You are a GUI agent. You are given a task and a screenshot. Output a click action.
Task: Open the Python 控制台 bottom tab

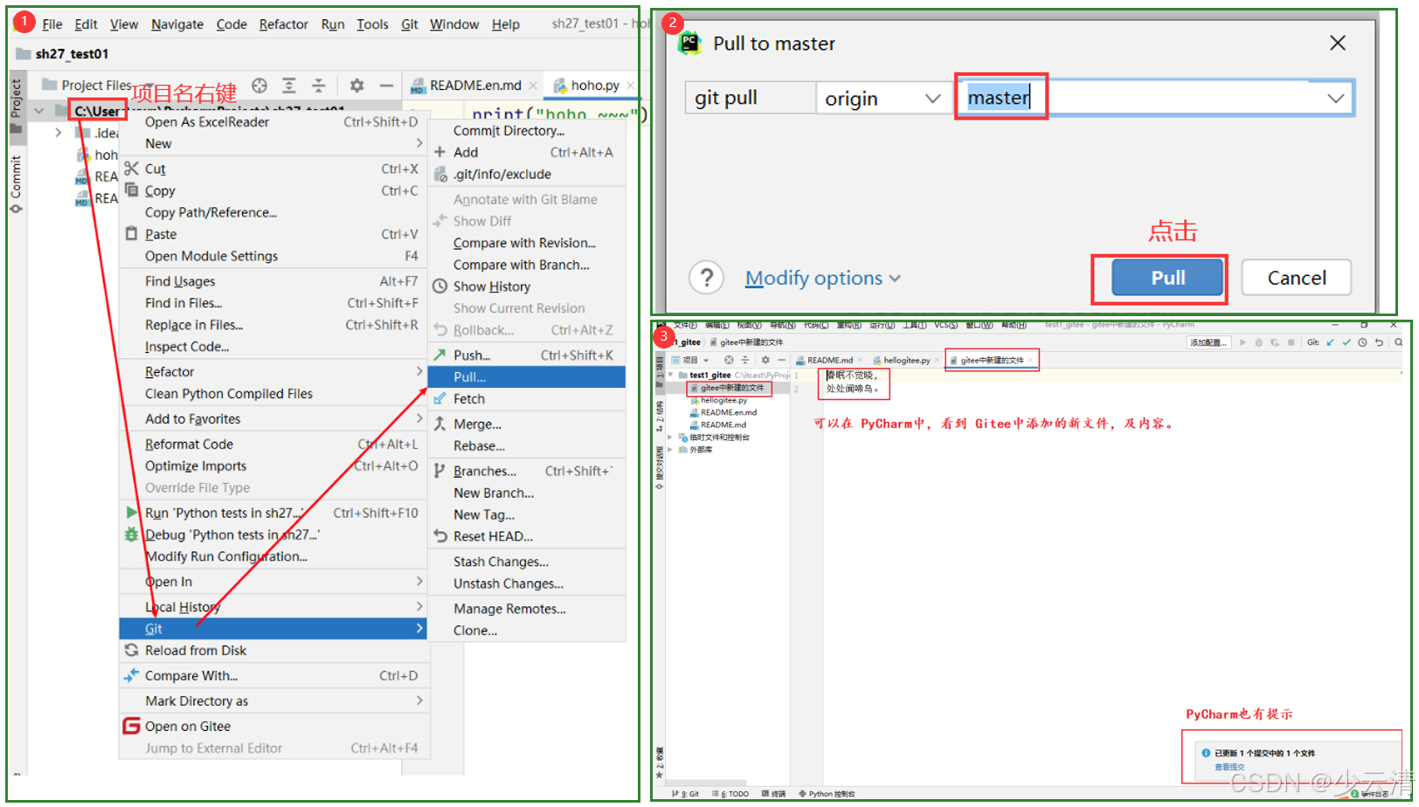827,794
